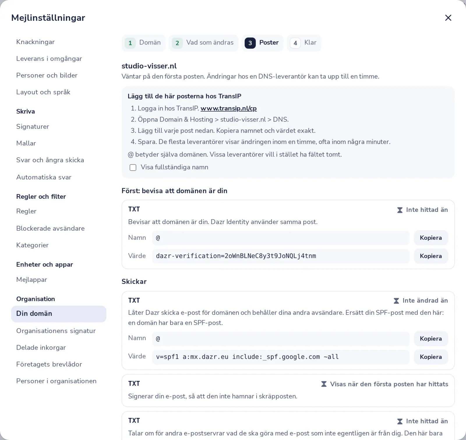466x440 pixels.
Task: Copy the v=spf1 value
Action: 431,357
